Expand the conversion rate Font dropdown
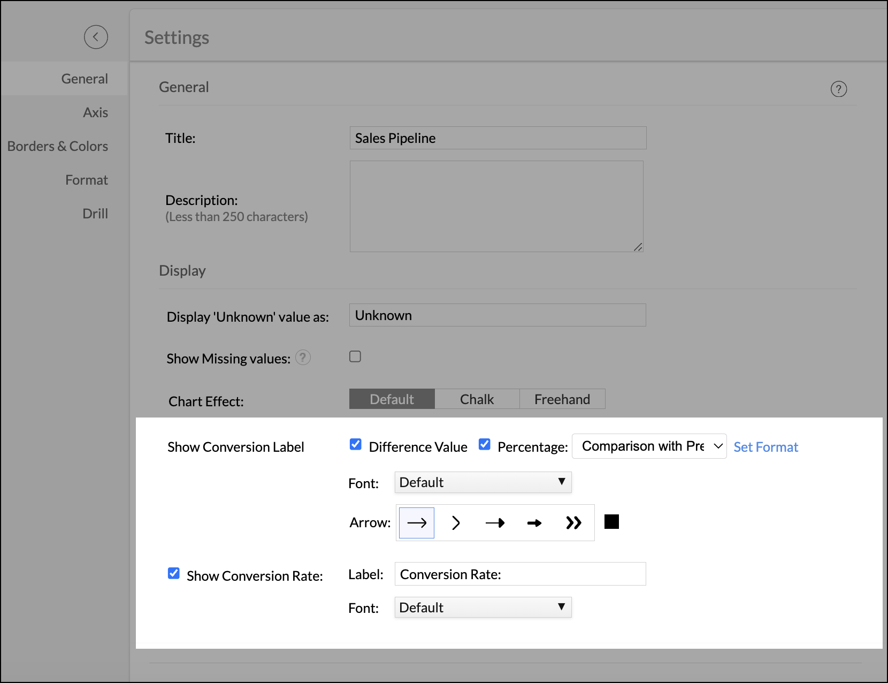The height and width of the screenshot is (683, 888). [483, 608]
